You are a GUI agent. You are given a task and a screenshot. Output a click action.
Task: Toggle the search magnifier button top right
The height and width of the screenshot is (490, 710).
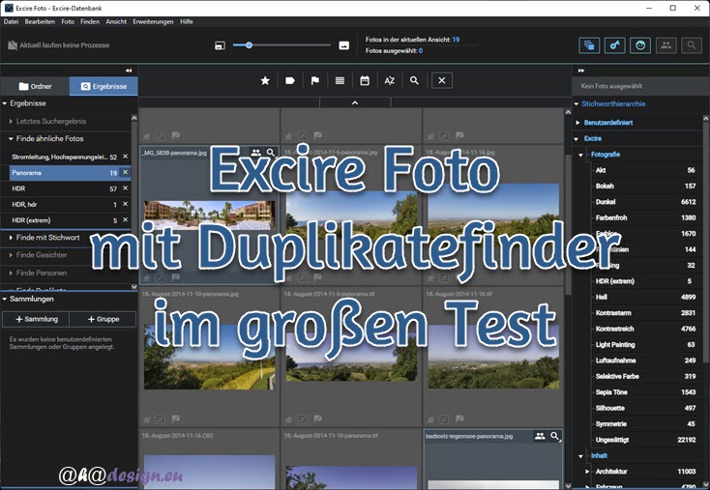pos(691,45)
